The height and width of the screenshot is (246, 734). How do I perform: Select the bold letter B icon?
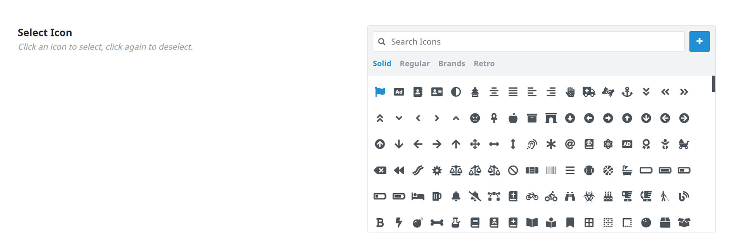click(380, 223)
